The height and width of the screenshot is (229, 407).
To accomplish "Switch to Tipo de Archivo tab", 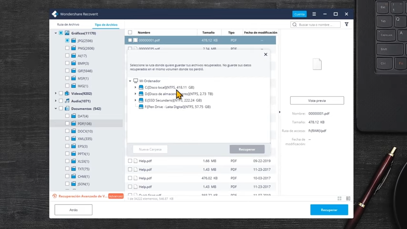I will (106, 25).
